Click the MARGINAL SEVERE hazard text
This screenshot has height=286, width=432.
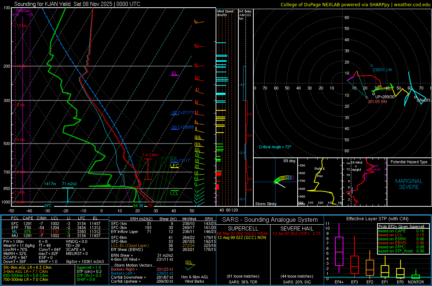coord(409,184)
